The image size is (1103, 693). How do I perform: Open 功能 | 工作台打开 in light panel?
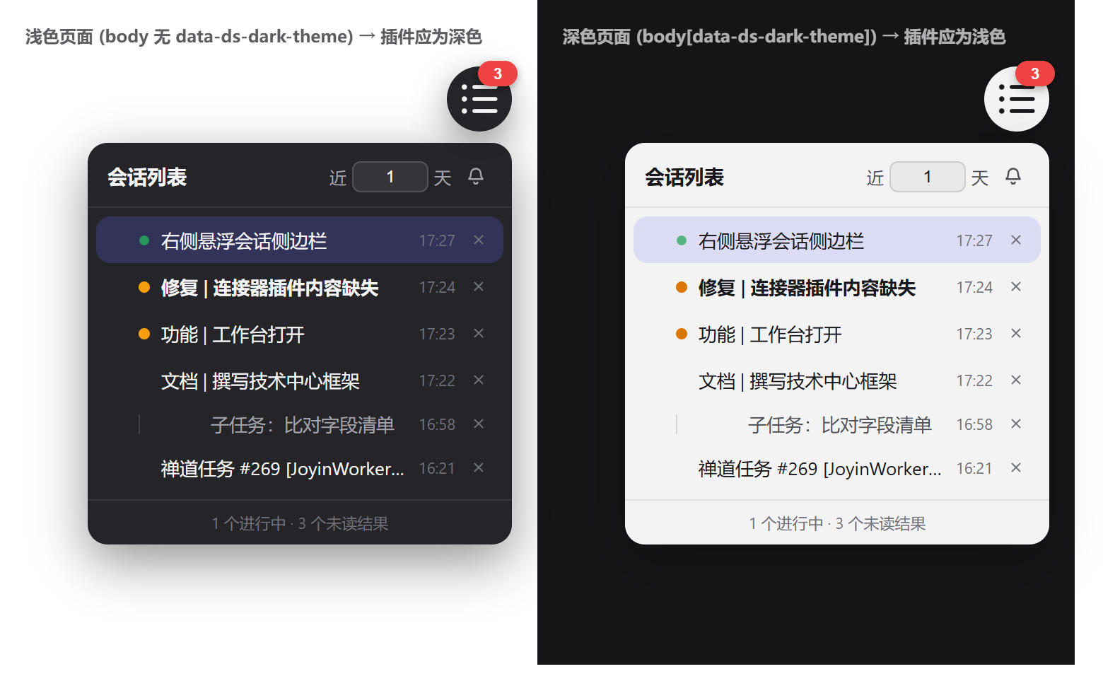pos(837,333)
